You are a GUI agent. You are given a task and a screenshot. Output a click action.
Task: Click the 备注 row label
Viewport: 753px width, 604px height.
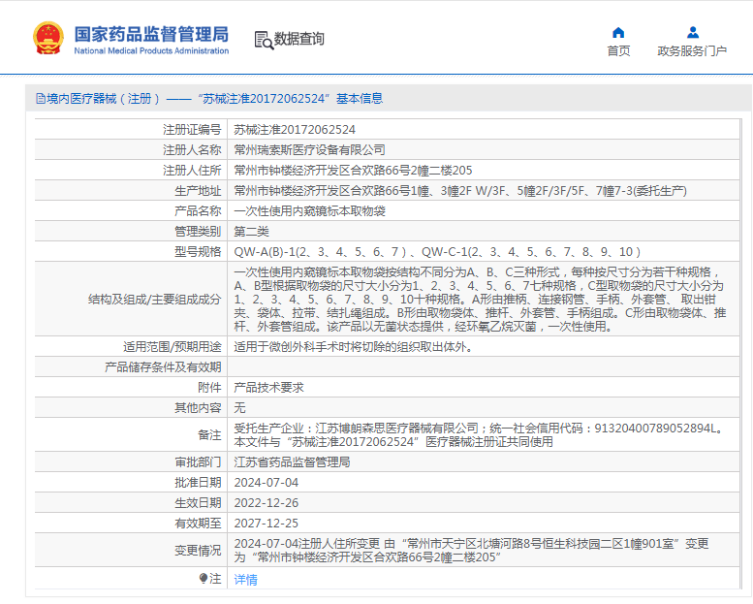pyautogui.click(x=209, y=435)
